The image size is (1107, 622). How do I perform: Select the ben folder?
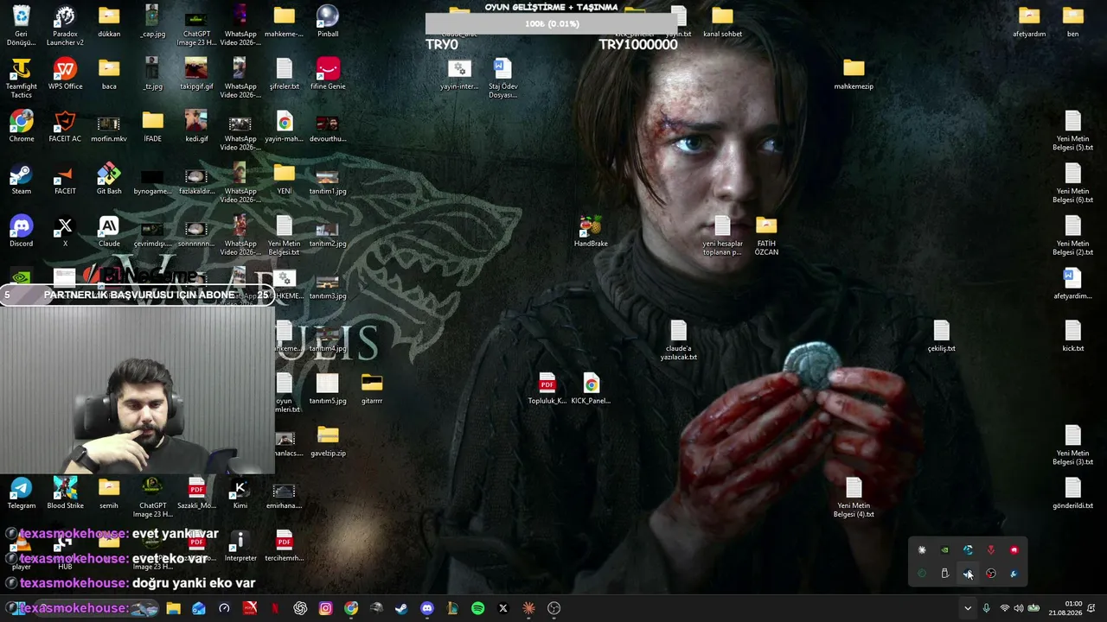(x=1072, y=22)
